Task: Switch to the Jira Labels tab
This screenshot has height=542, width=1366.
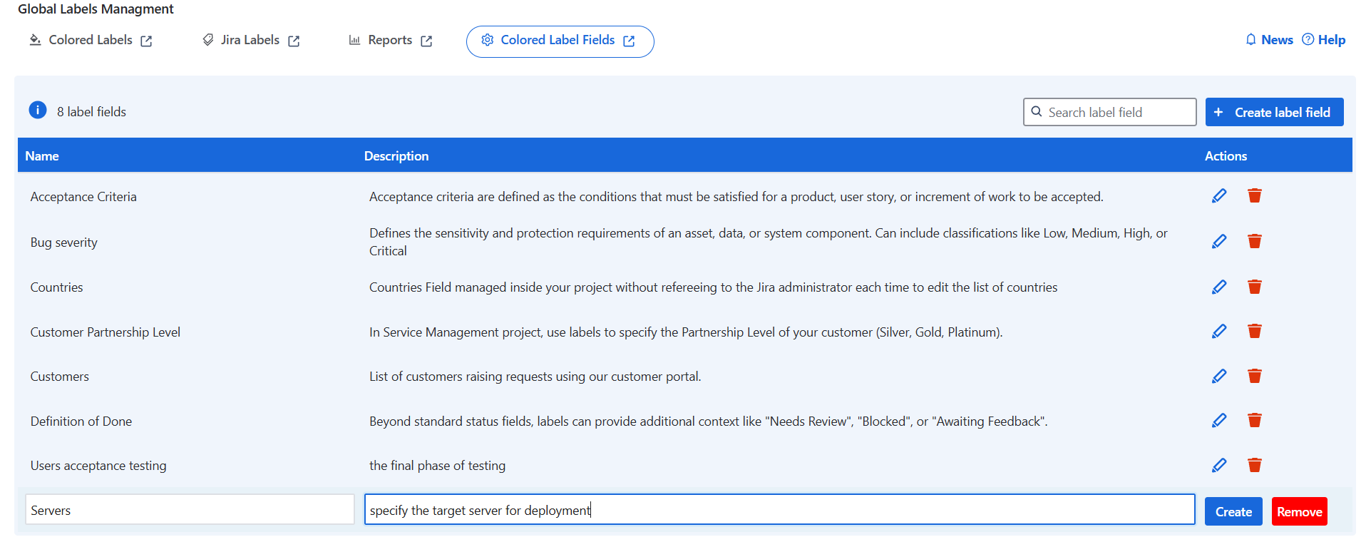Action: tap(250, 41)
